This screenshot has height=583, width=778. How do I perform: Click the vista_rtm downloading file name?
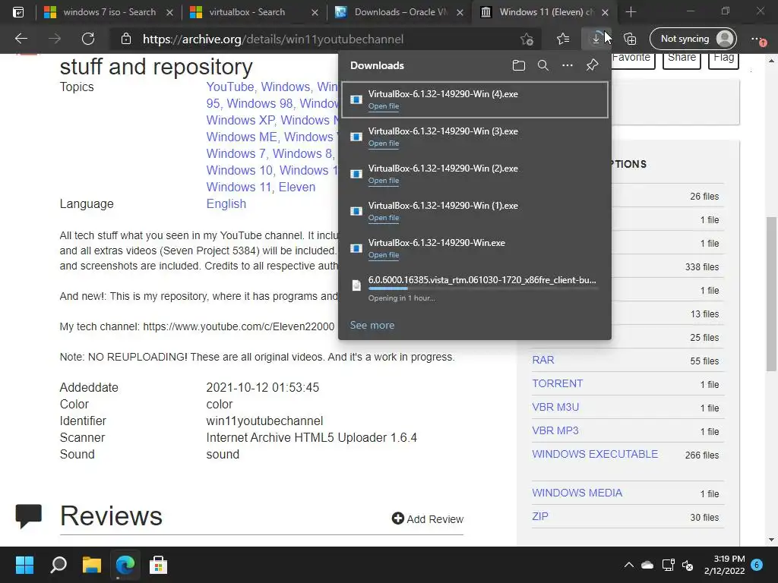(482, 279)
